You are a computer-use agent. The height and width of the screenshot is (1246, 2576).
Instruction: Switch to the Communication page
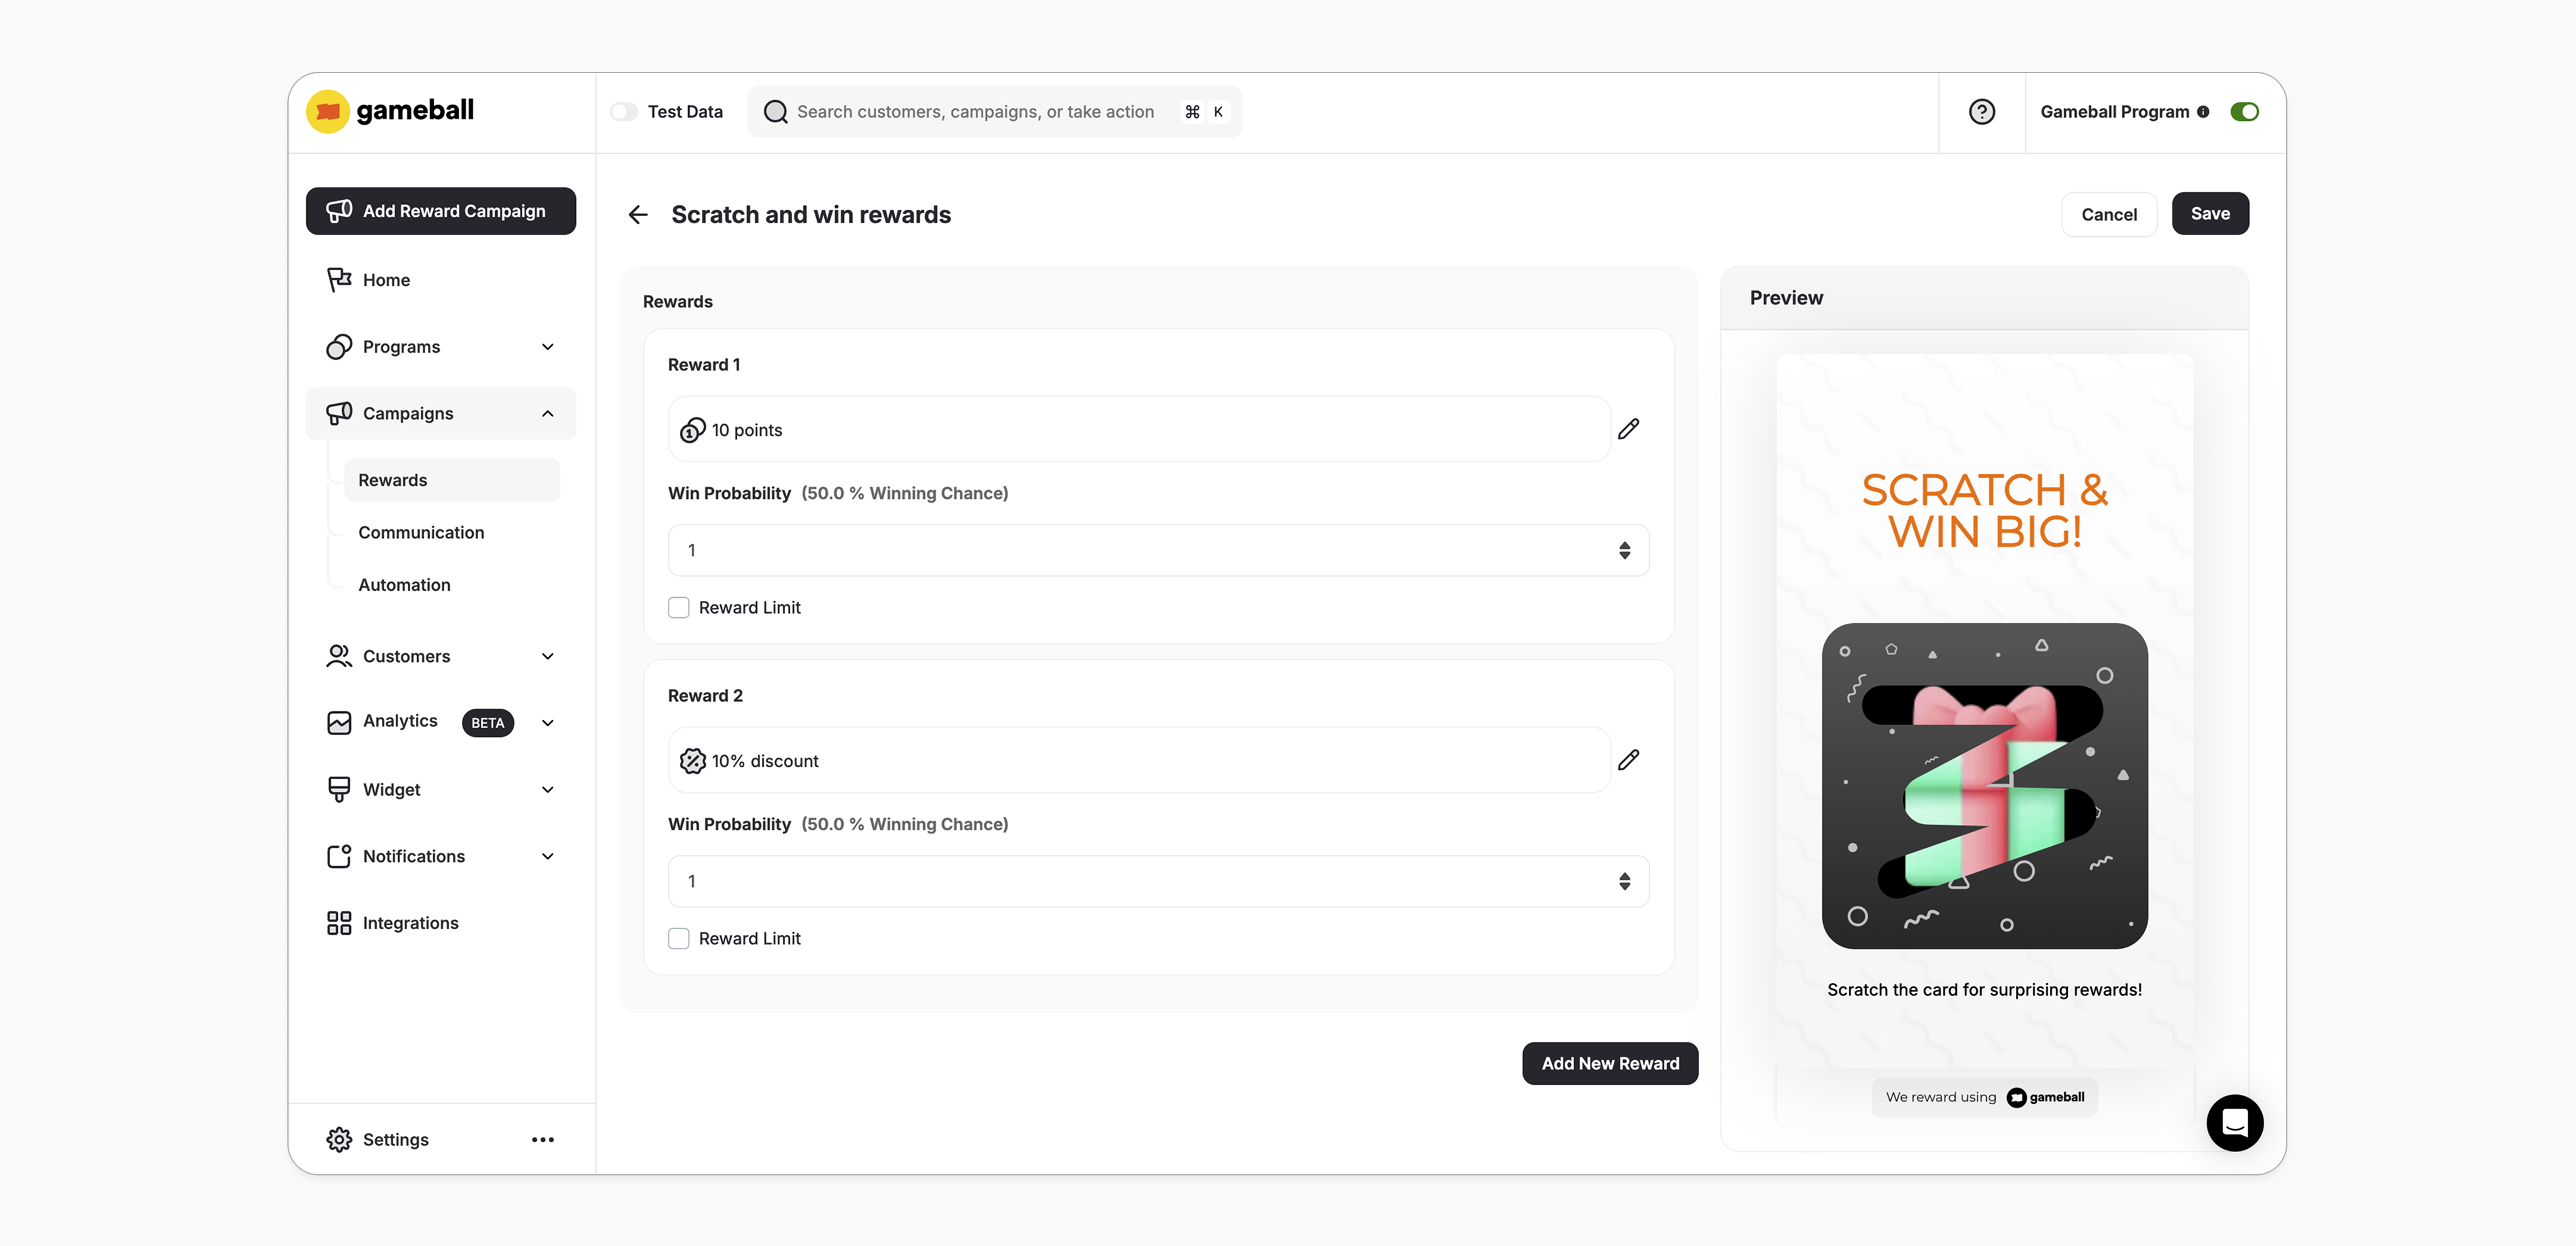click(420, 532)
